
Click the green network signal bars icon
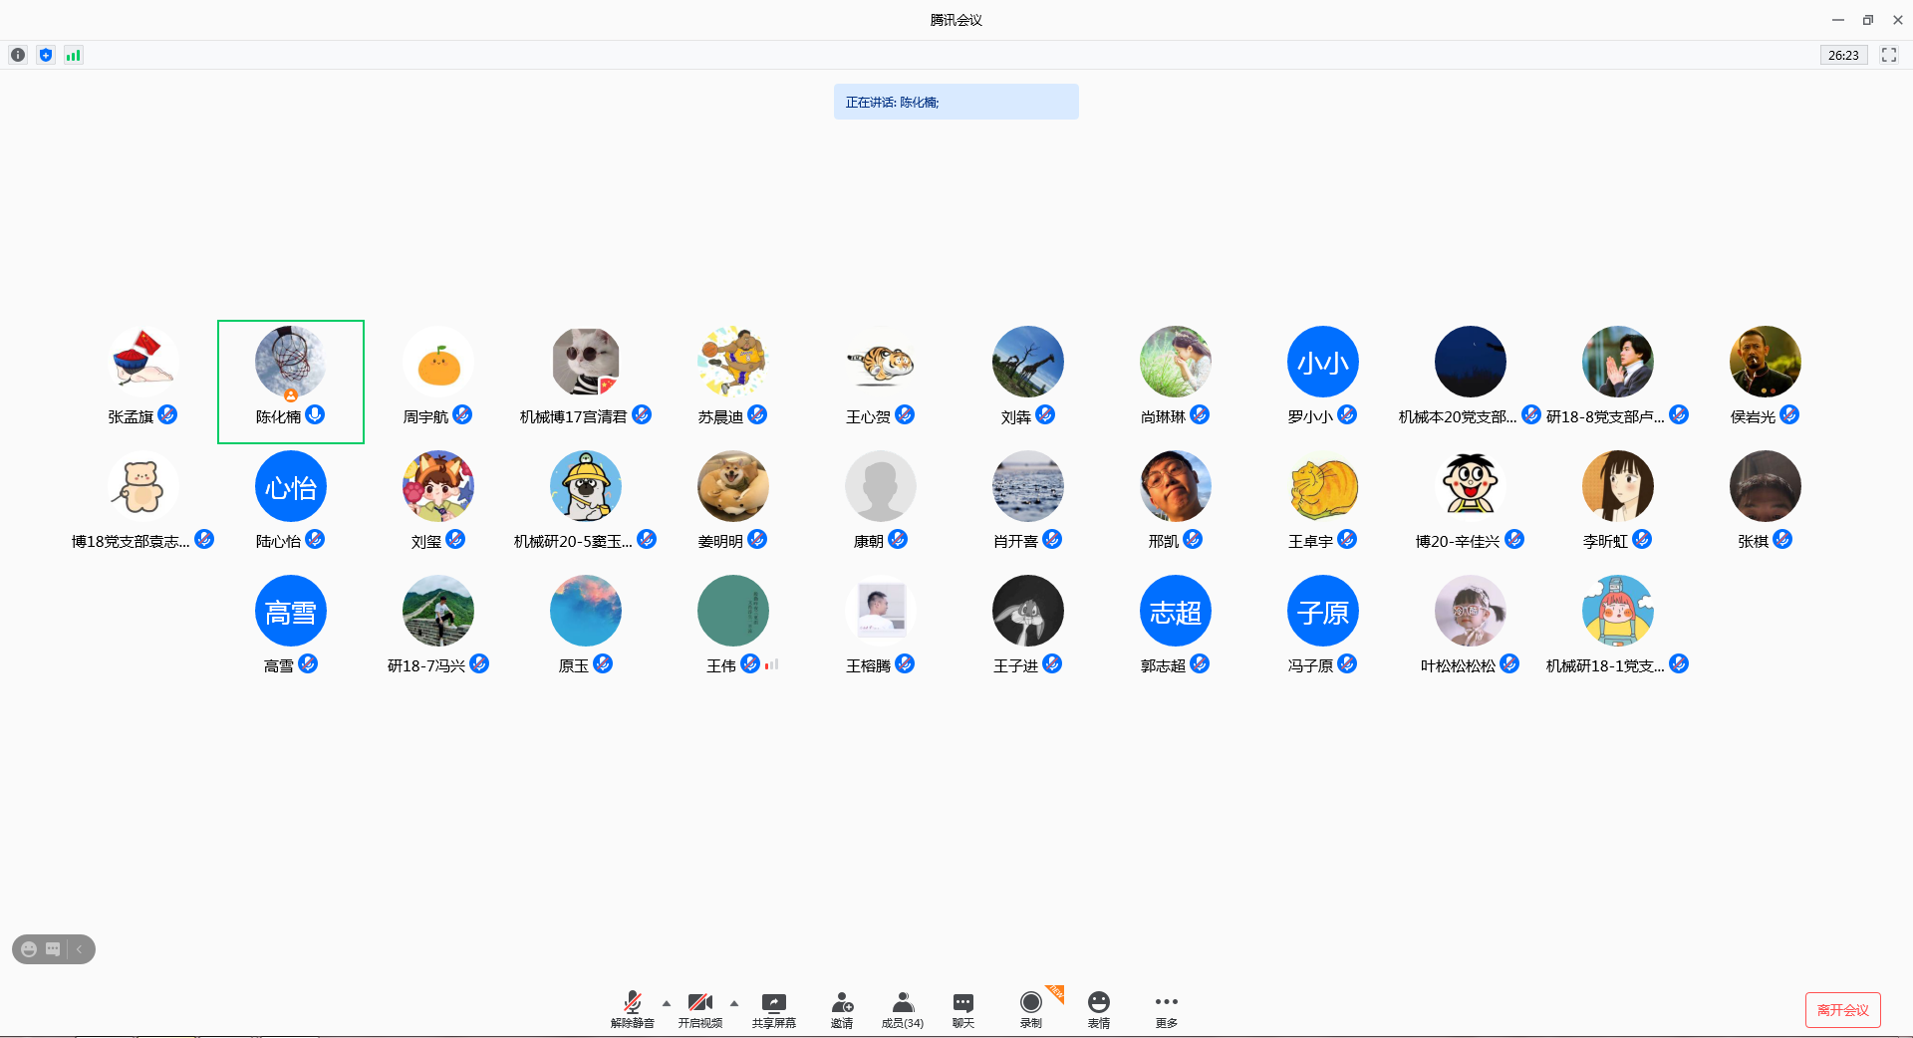pos(74,55)
